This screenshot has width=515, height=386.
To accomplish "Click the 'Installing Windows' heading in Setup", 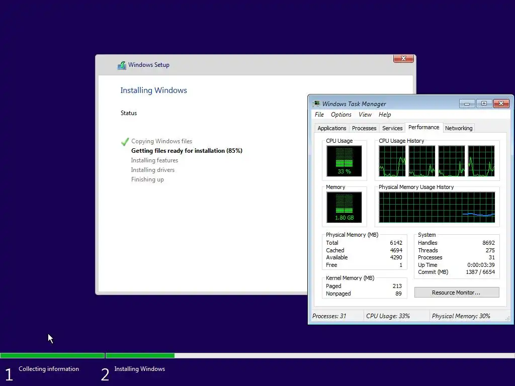I will point(153,90).
